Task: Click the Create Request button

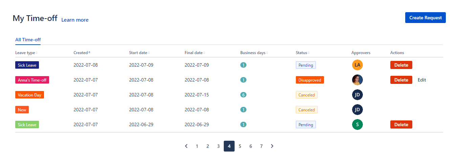Action: [425, 18]
